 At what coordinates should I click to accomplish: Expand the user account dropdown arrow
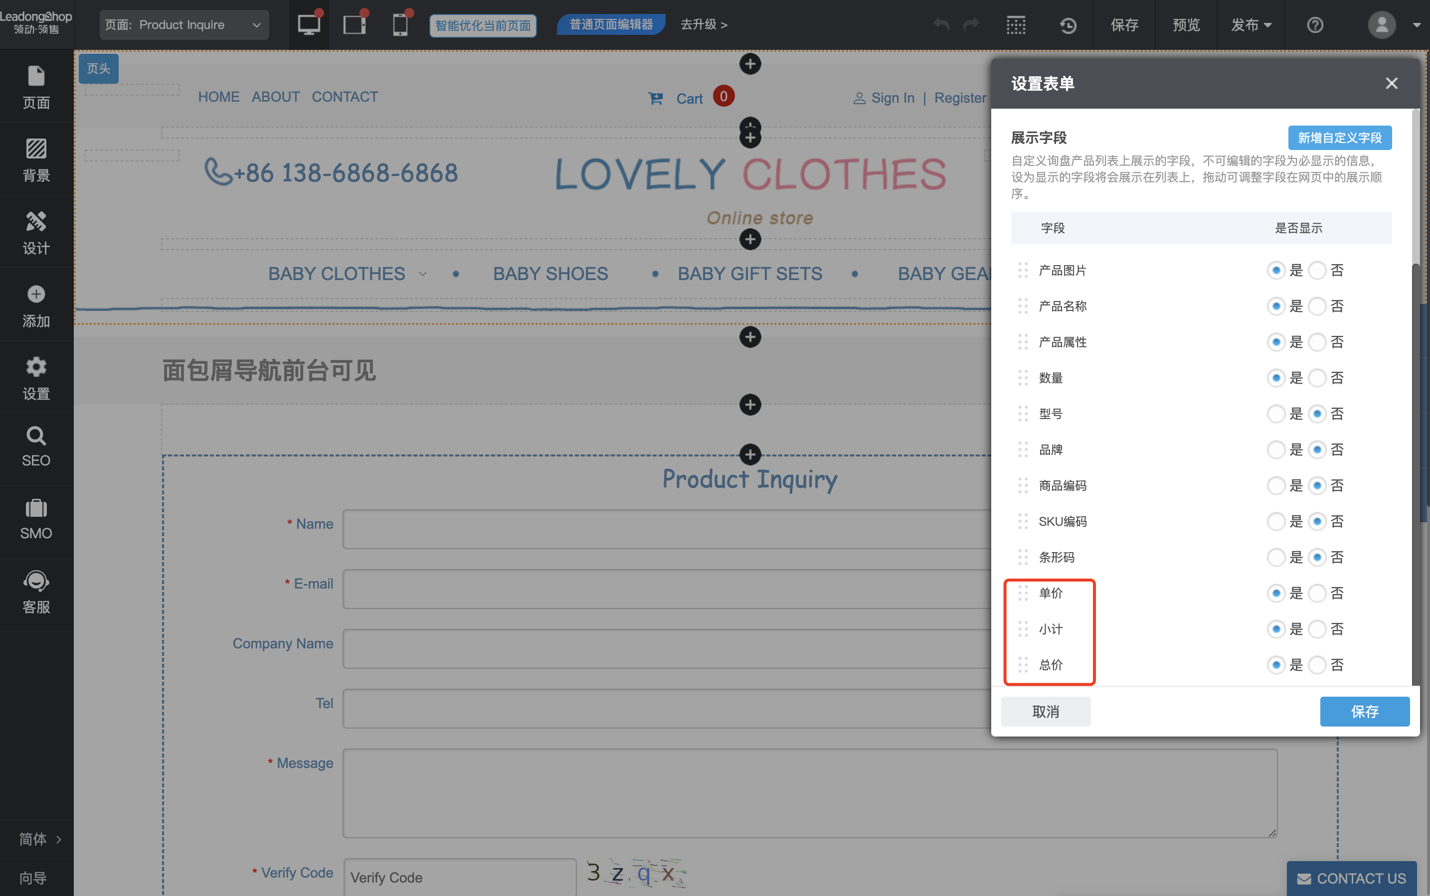coord(1417,25)
